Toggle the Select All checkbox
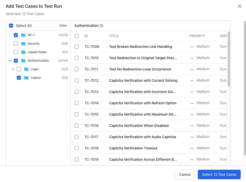Screen dimensions: 246x182 coord(11,25)
